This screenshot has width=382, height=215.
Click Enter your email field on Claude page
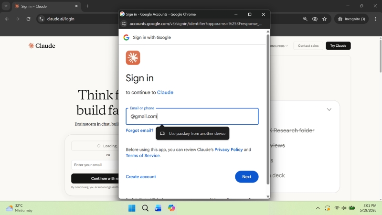point(95,165)
